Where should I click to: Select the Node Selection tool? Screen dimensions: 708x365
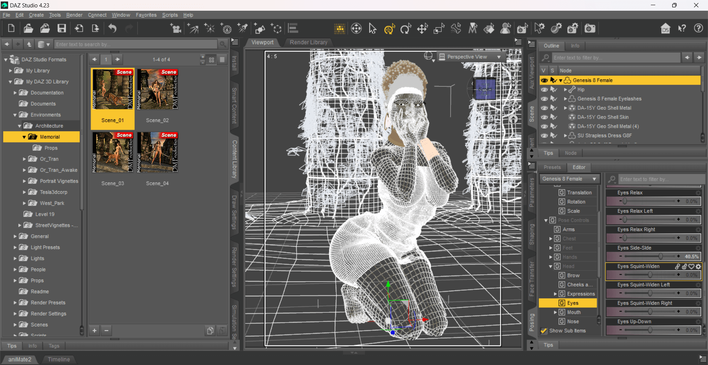pos(372,28)
